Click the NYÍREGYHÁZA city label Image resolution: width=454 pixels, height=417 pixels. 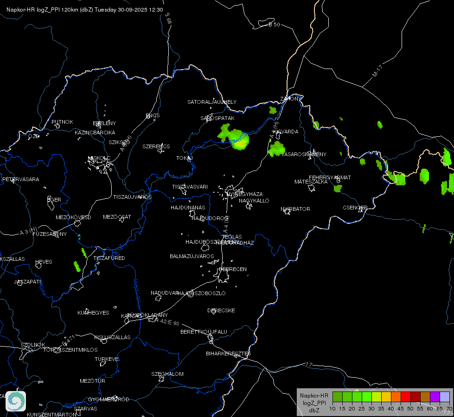[x=245, y=194]
